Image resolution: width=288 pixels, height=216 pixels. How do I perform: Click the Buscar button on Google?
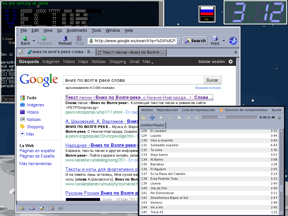coord(212,80)
